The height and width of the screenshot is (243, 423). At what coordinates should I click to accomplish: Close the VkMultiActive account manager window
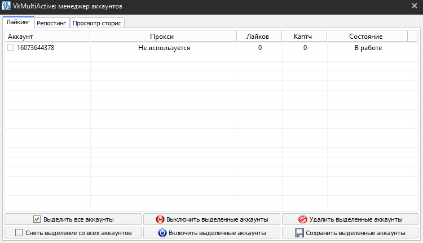click(415, 6)
